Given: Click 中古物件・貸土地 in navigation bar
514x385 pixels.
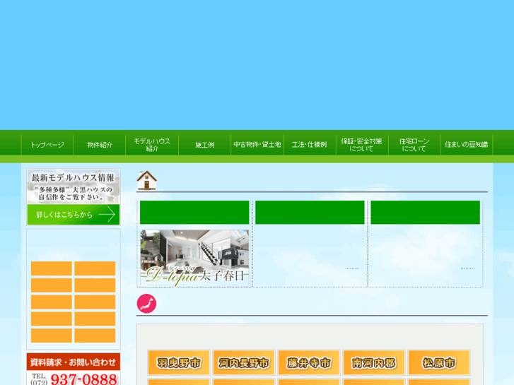Looking at the screenshot, I should [257, 145].
